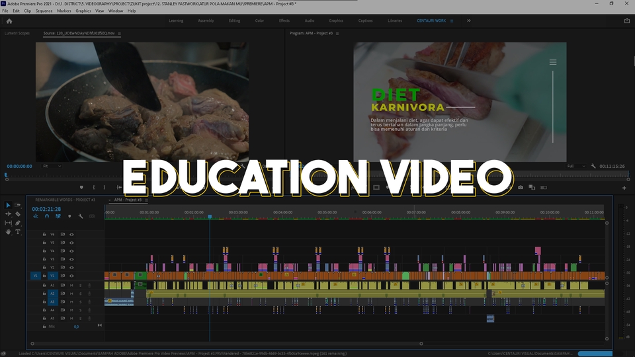635x357 pixels.
Task: Toggle Snap in timeline
Action: point(47,217)
